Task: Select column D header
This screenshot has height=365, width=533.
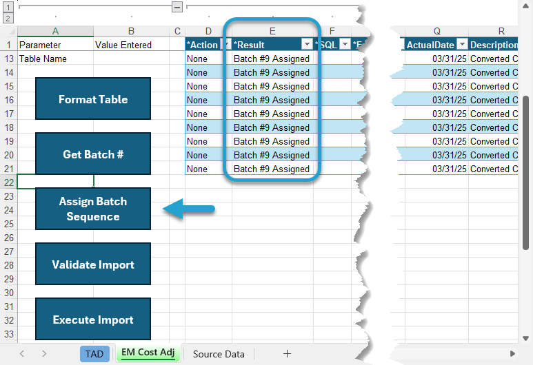Action: click(x=208, y=31)
